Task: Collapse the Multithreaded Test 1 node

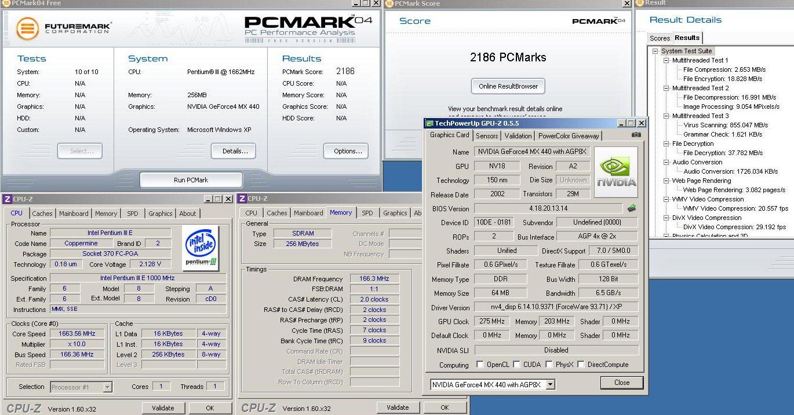Action: pos(666,60)
